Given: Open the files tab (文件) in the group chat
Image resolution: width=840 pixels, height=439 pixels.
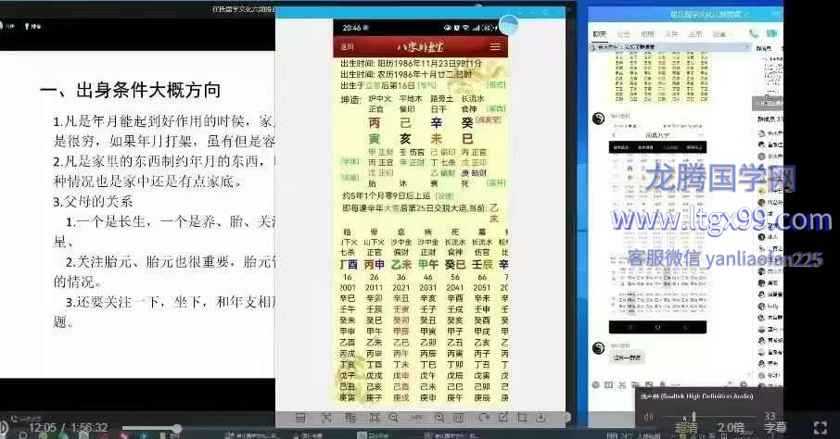Looking at the screenshot, I should [671, 34].
